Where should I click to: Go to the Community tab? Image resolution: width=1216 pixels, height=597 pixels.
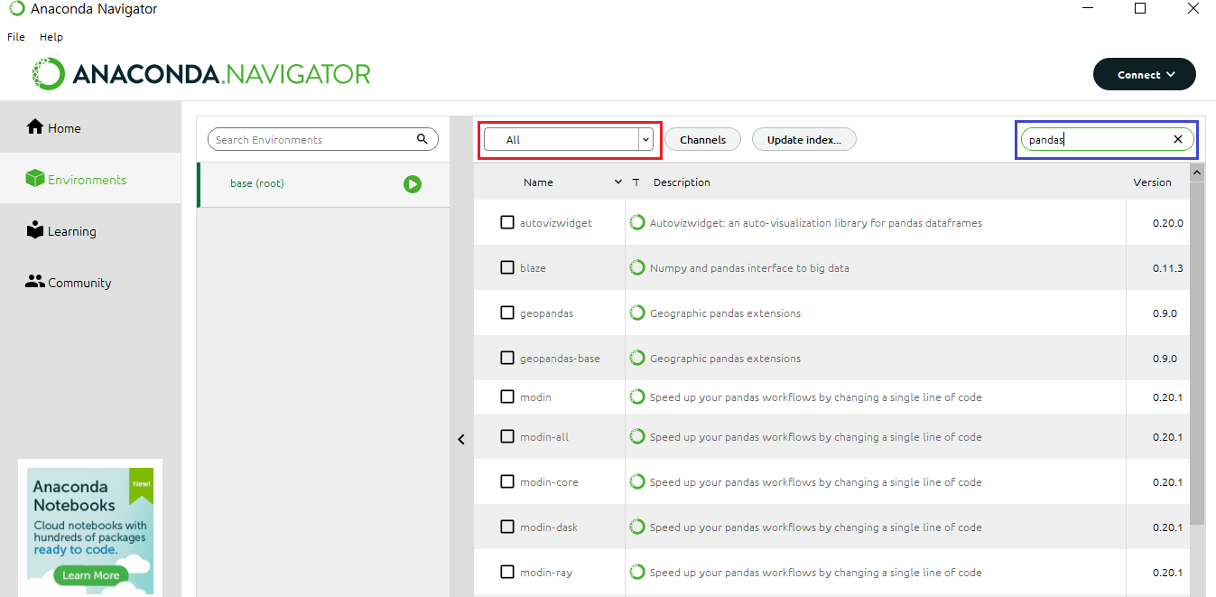(90, 282)
